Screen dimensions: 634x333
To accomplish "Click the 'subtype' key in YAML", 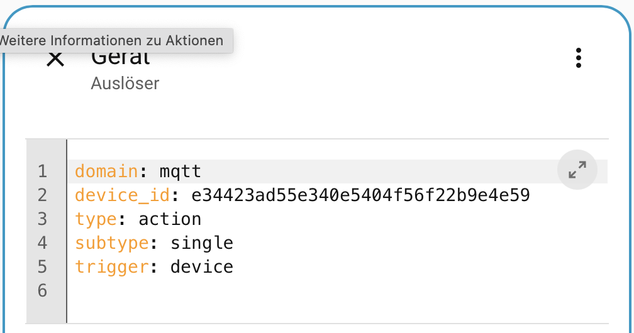I will 111,243.
